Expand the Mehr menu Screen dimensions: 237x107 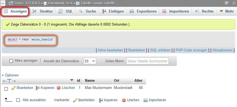pos(227,11)
